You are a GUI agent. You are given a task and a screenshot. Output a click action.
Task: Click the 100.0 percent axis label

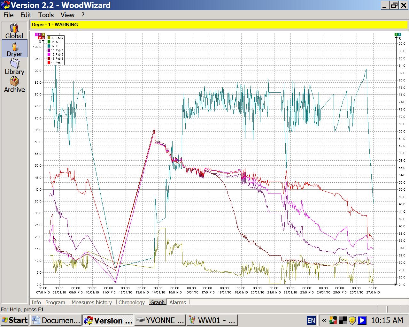[x=37, y=47]
